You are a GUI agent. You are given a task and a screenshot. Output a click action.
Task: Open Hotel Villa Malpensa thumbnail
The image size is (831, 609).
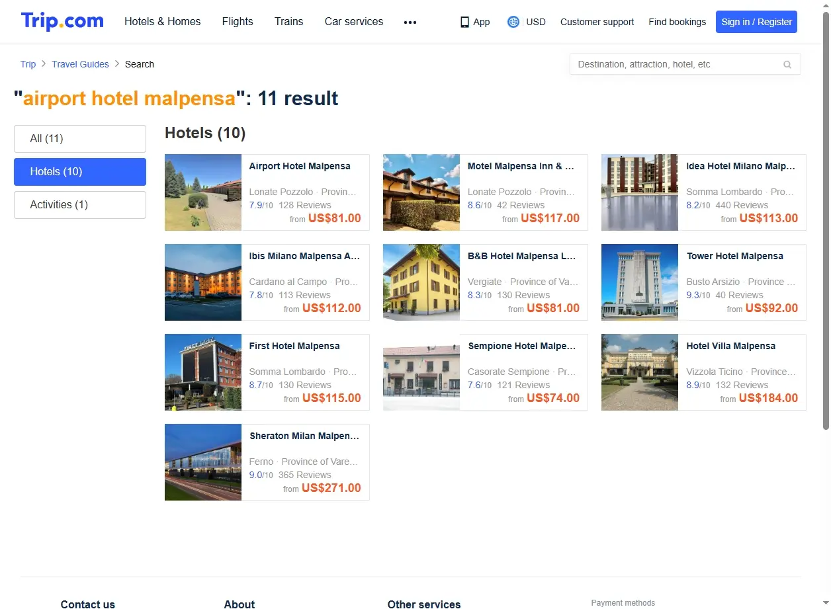(640, 372)
